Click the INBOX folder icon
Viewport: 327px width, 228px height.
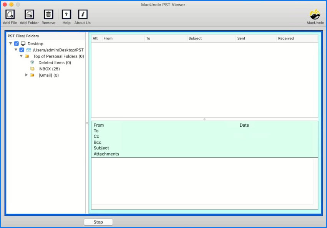coord(33,69)
